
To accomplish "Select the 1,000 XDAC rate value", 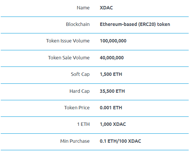I will pos(113,124).
